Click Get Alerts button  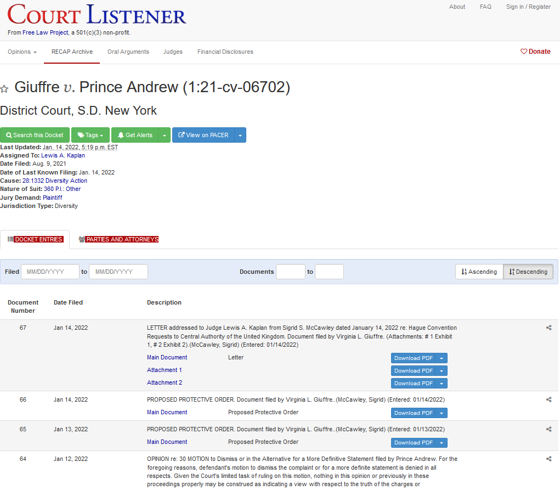(x=135, y=135)
